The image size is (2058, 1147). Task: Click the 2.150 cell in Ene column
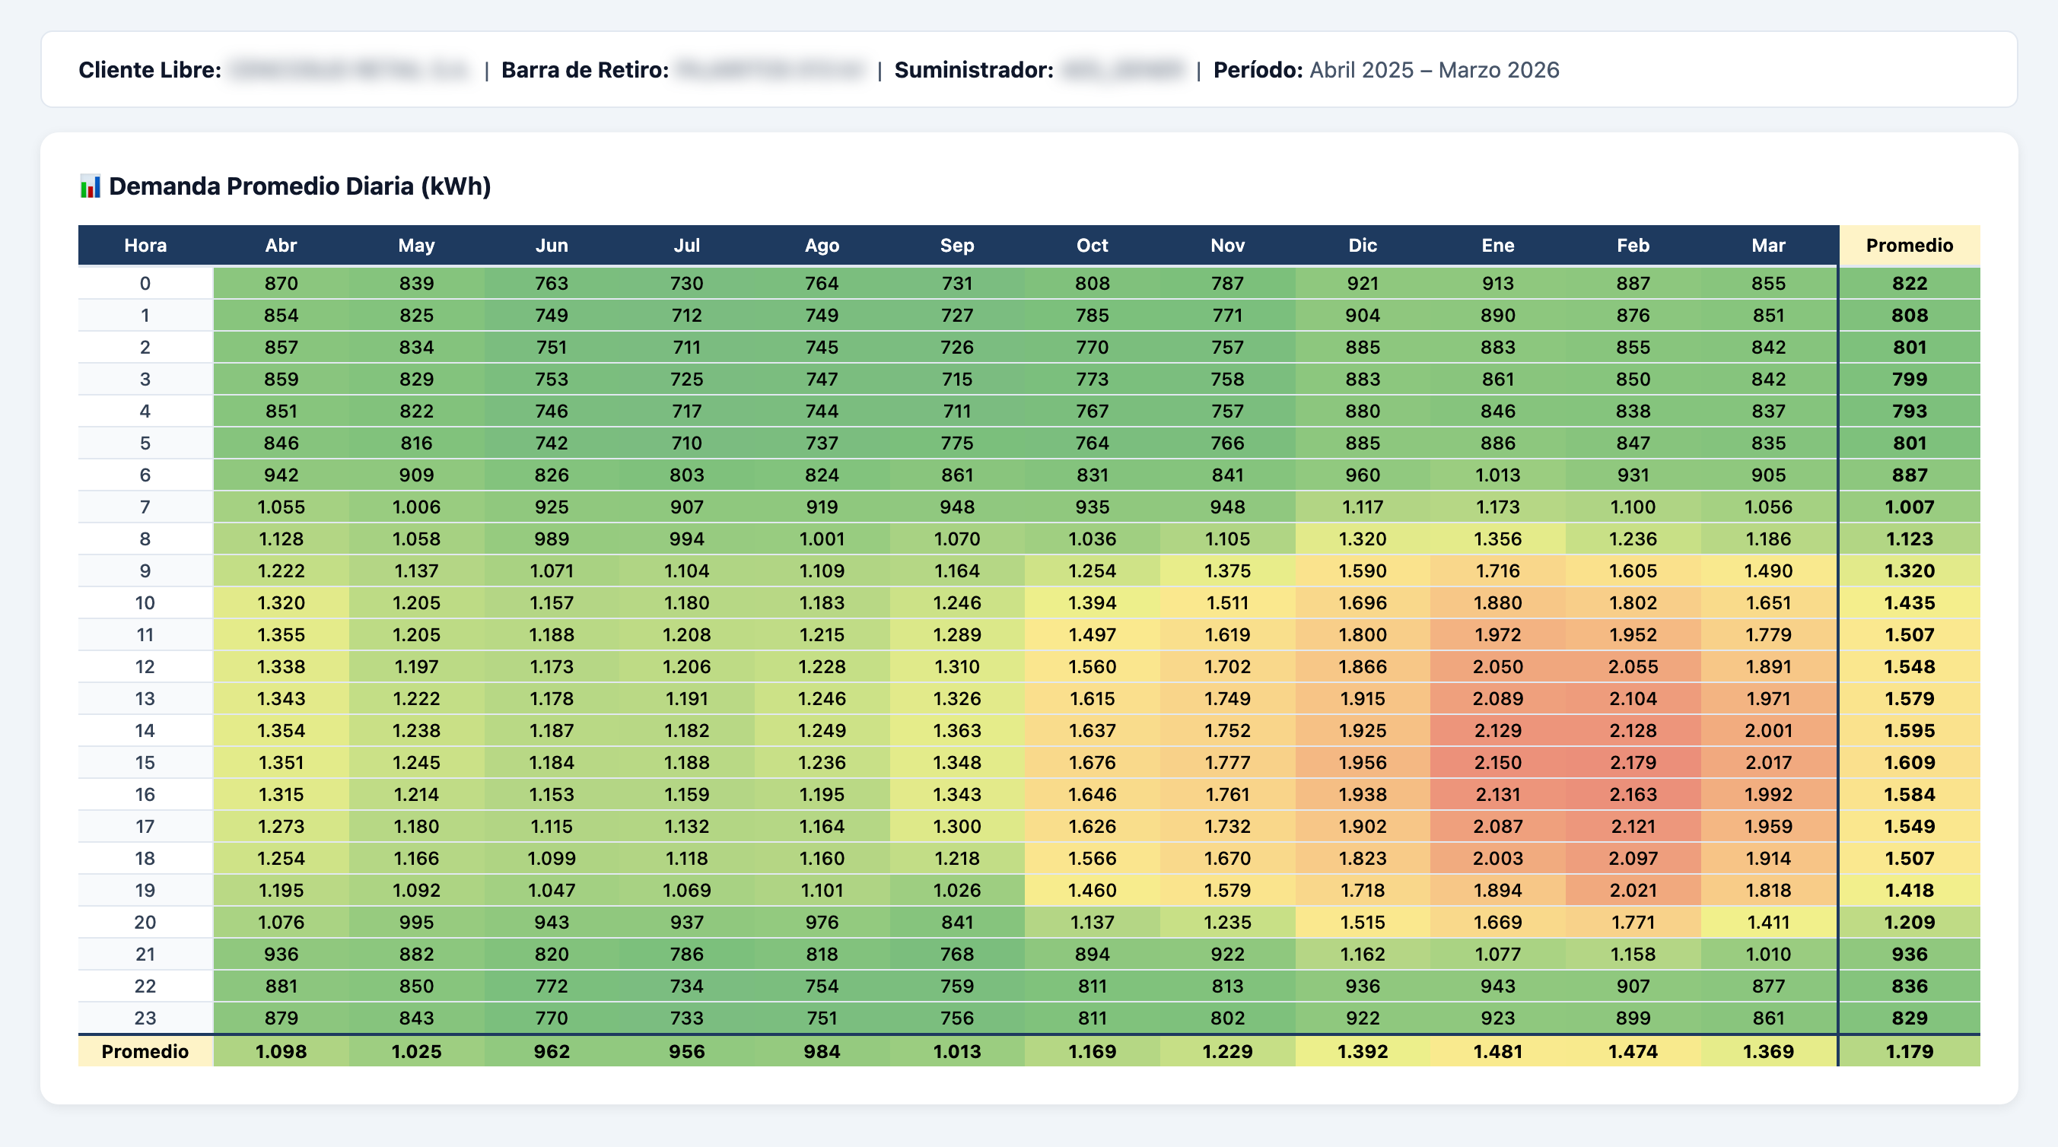click(x=1498, y=762)
